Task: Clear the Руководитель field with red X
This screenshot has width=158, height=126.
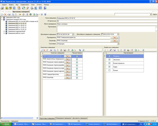Action: 115,37
